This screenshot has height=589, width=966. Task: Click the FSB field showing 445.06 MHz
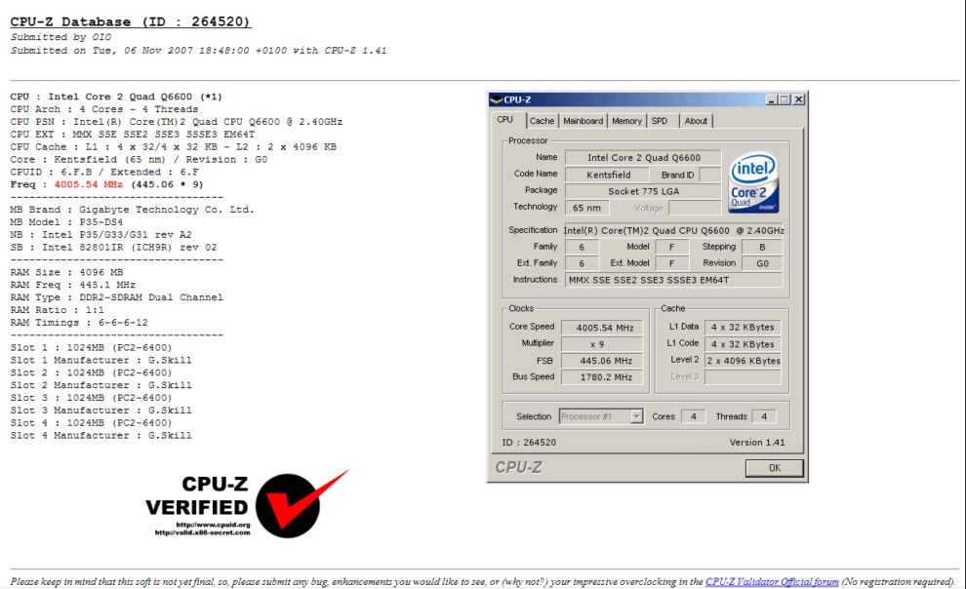pyautogui.click(x=602, y=361)
